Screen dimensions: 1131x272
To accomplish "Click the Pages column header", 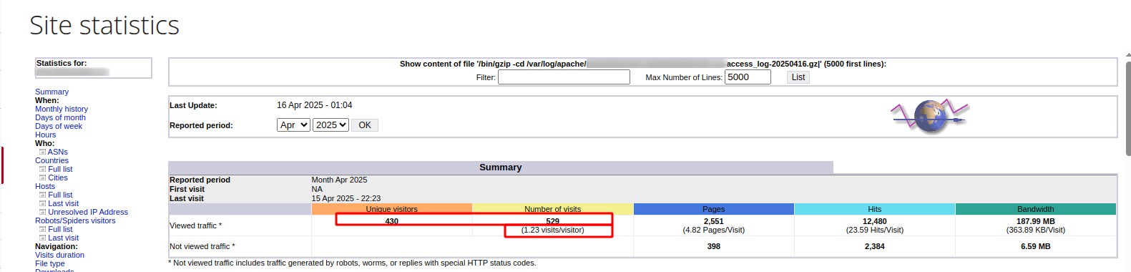I will (x=714, y=209).
